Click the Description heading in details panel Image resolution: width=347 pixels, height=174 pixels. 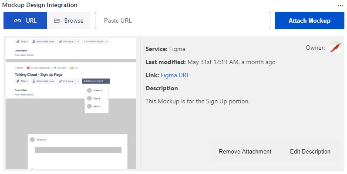tap(162, 88)
